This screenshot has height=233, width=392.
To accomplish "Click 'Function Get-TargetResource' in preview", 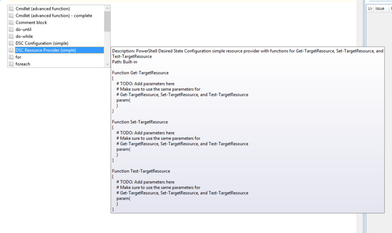I will click(x=140, y=73).
